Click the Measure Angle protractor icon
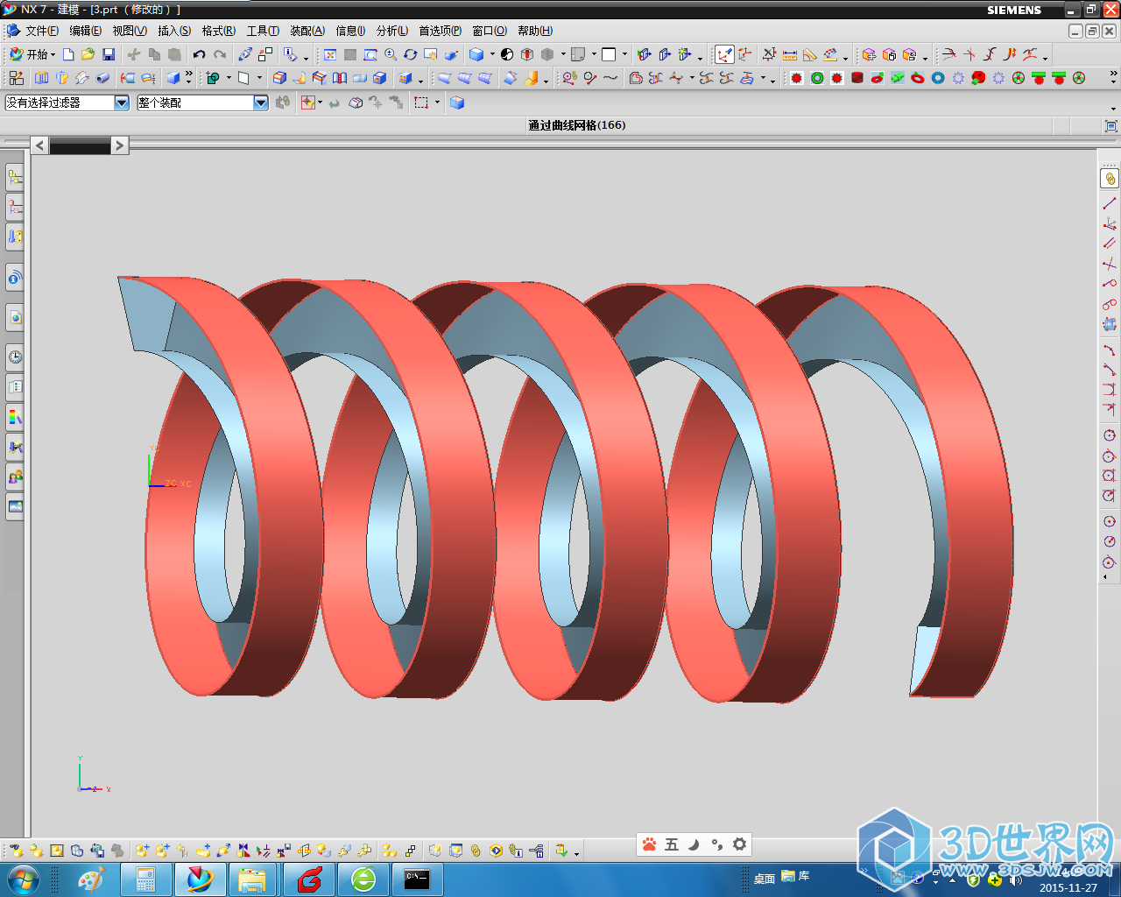Screen dimensions: 1121x897 (x=810, y=54)
